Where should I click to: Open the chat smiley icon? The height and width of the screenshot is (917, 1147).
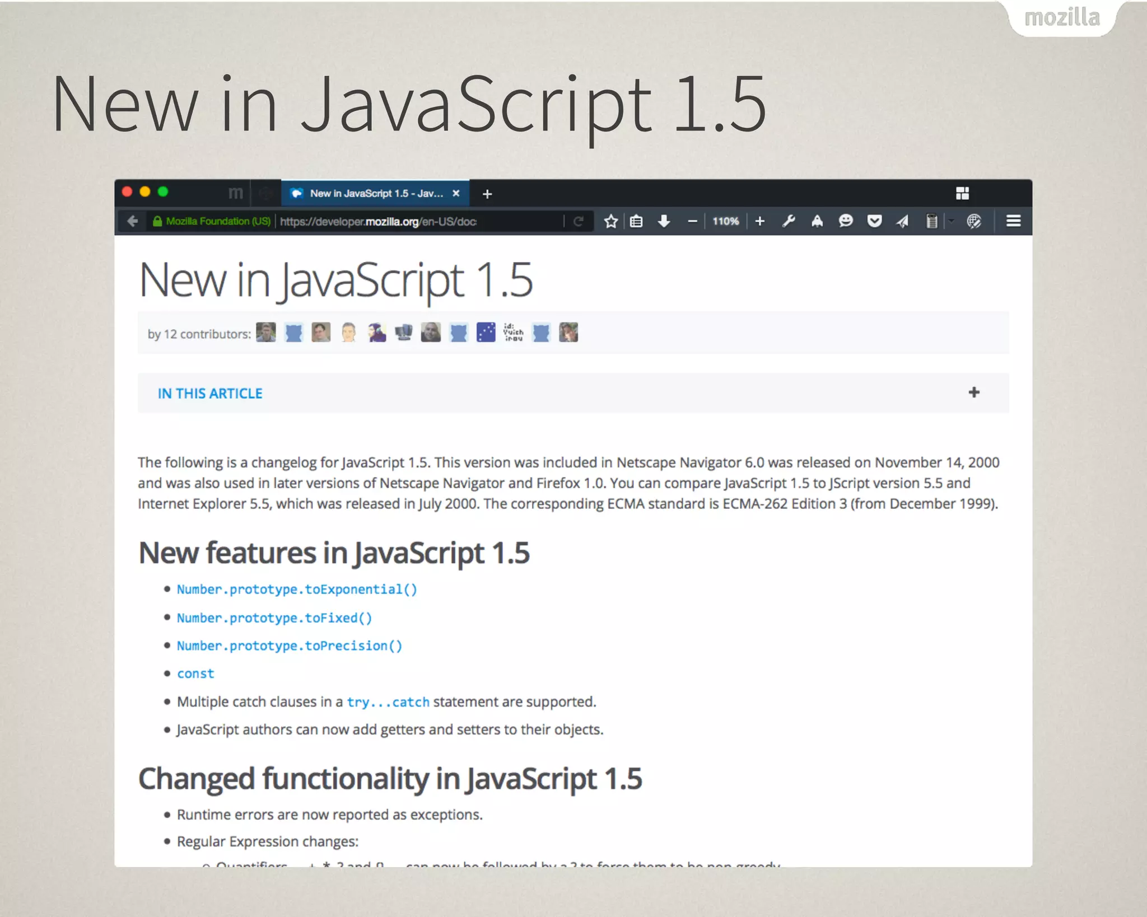click(x=846, y=221)
